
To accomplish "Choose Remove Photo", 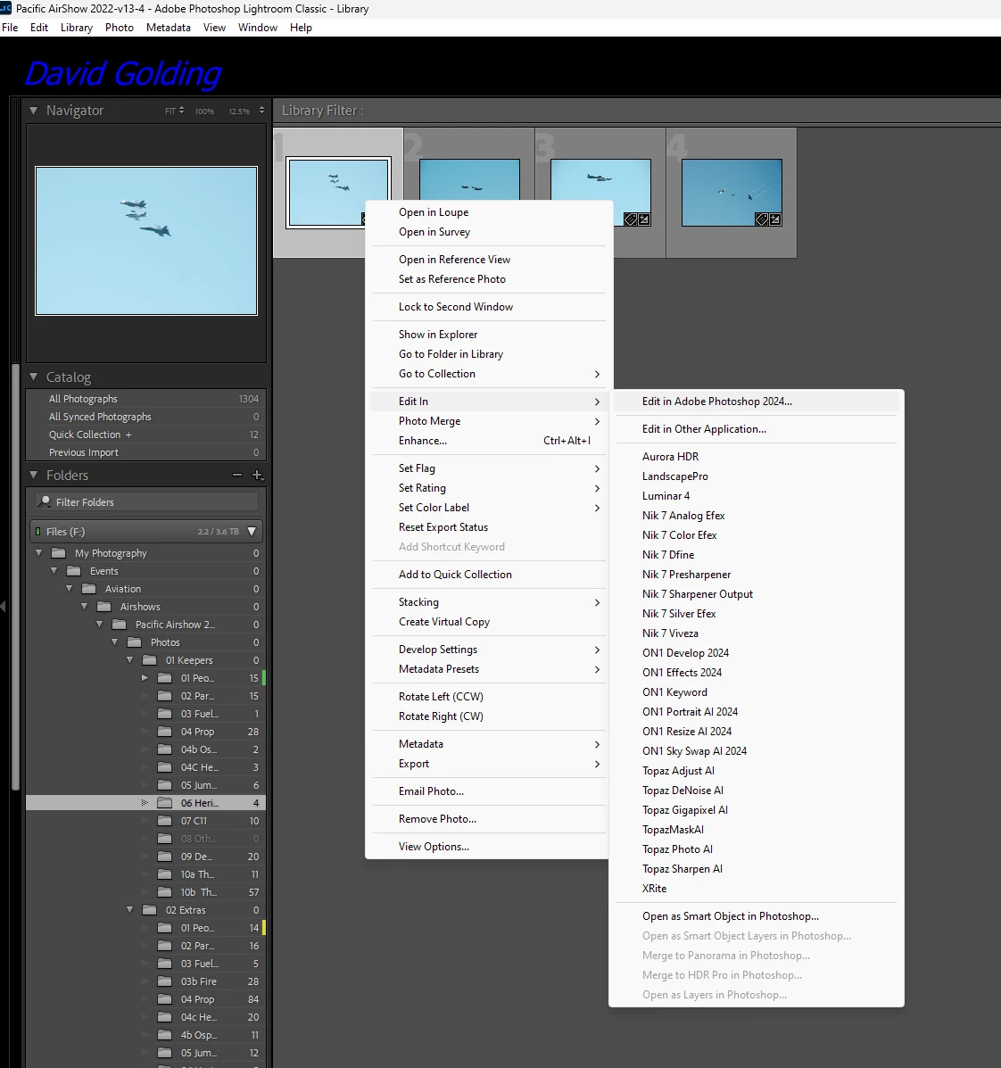I will pyautogui.click(x=489, y=819).
